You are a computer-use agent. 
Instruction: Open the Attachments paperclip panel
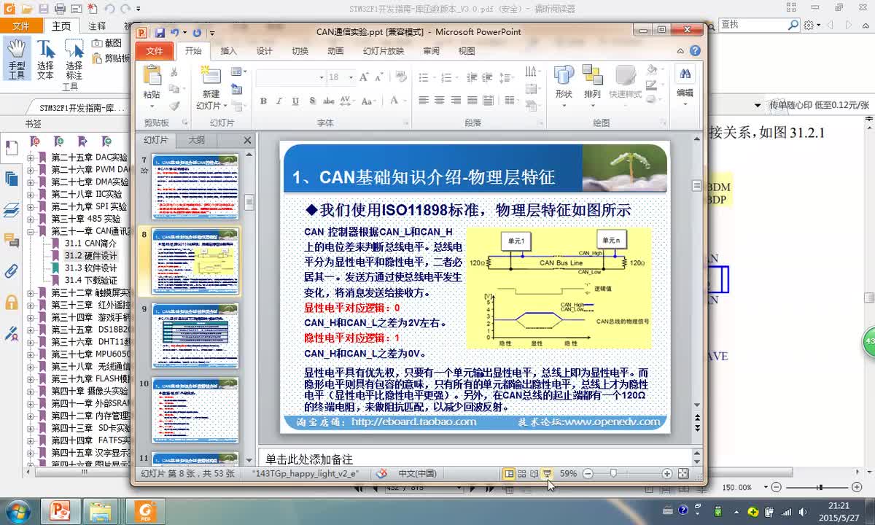point(11,271)
